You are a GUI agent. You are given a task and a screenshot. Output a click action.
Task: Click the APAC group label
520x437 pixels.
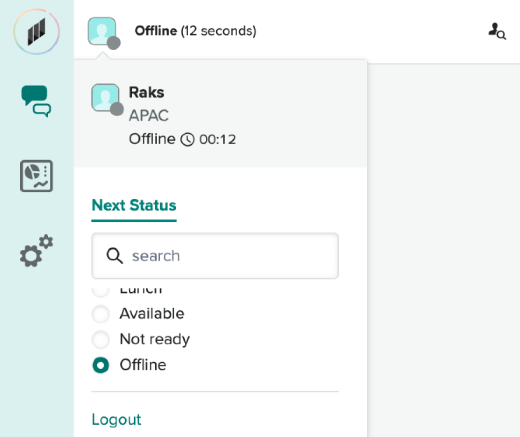(x=148, y=116)
